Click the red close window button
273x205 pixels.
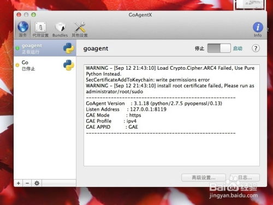pos(19,15)
